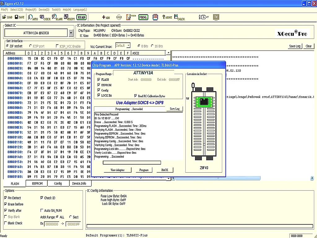Viewport: 317px width, 238px height.
Task: Switch to the FLASH tab
Action: coord(15,183)
